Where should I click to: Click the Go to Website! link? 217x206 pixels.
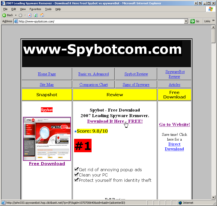coord(175,124)
